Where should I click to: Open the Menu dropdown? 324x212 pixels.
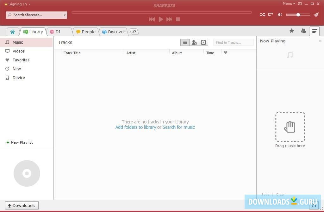click(289, 3)
